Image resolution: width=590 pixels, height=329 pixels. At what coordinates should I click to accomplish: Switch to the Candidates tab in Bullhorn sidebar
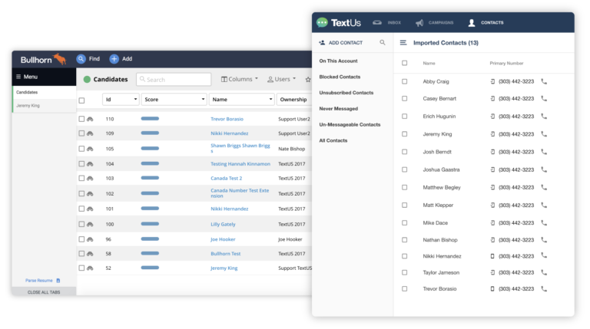[x=45, y=92]
